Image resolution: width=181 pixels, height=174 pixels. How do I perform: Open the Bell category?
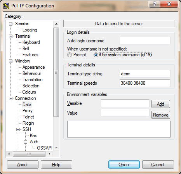[26, 49]
